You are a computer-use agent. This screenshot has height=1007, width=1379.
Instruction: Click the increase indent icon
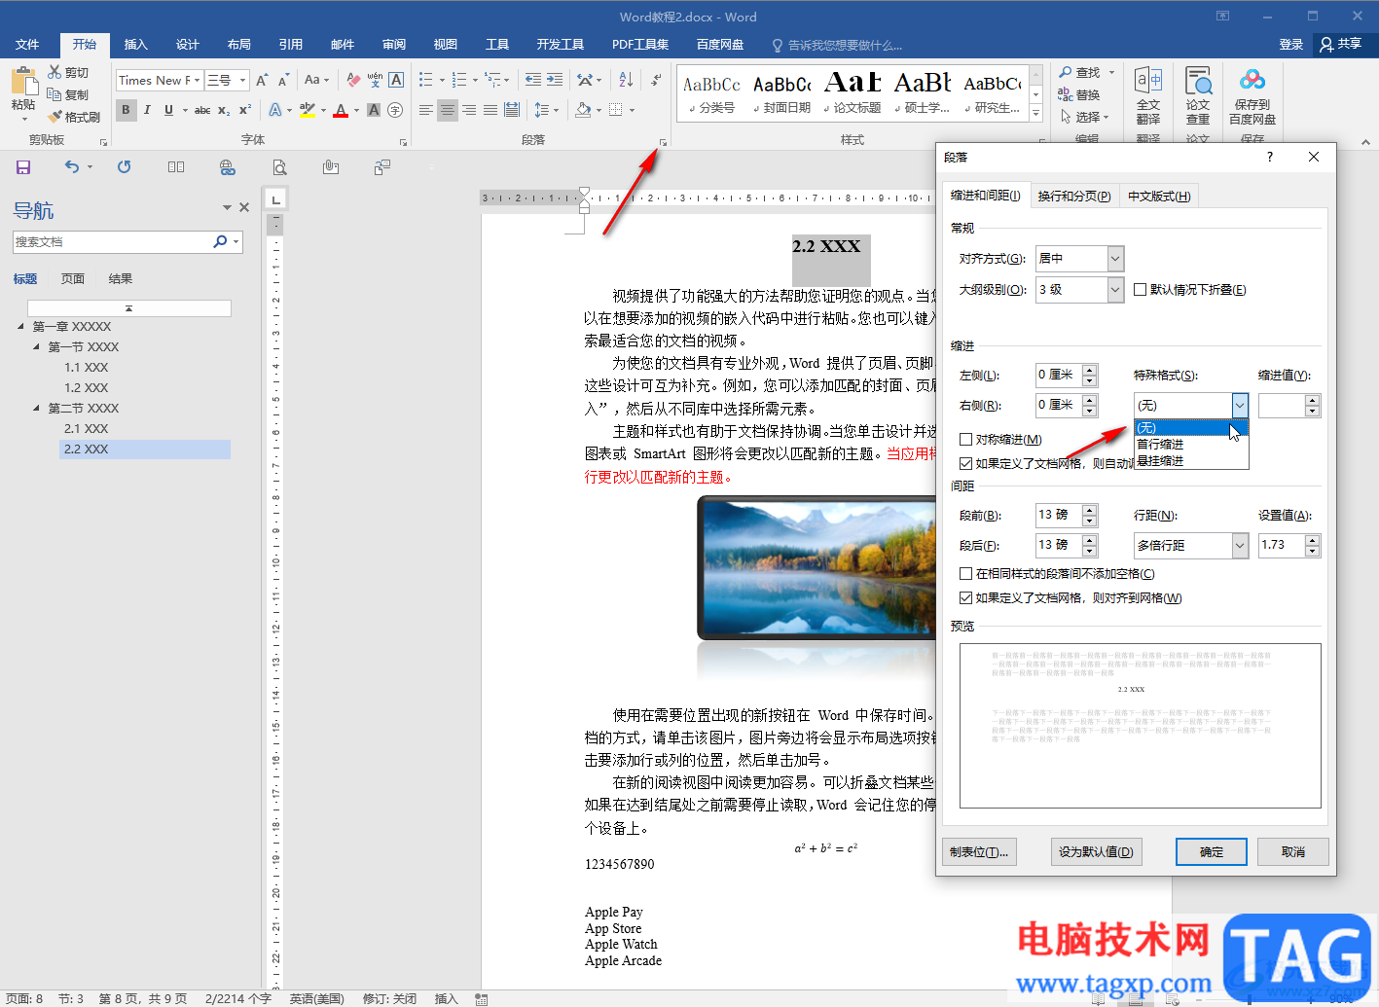(555, 80)
